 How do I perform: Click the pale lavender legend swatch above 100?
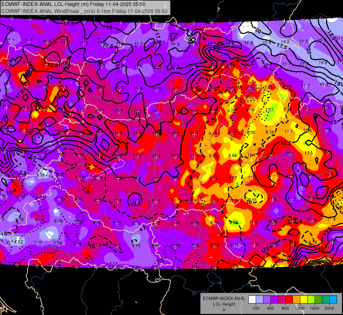tap(260, 300)
